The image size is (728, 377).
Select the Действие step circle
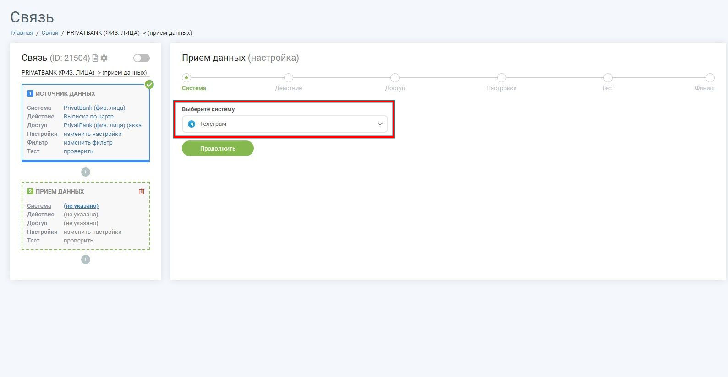pos(289,78)
